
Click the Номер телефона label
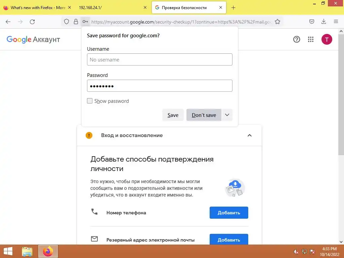click(x=126, y=213)
